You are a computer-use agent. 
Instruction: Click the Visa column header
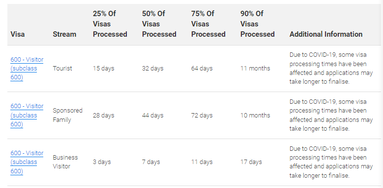click(18, 34)
